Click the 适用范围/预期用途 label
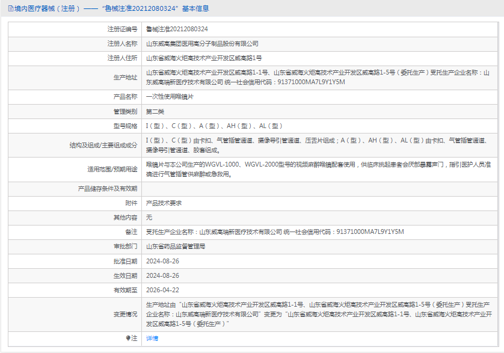The width and height of the screenshot is (504, 353). 112,170
